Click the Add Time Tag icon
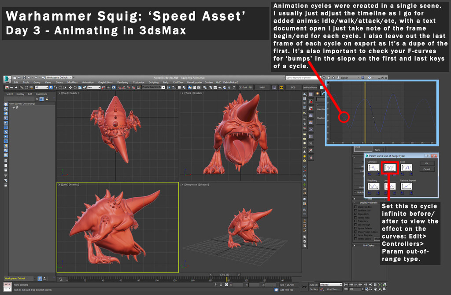 (277, 290)
